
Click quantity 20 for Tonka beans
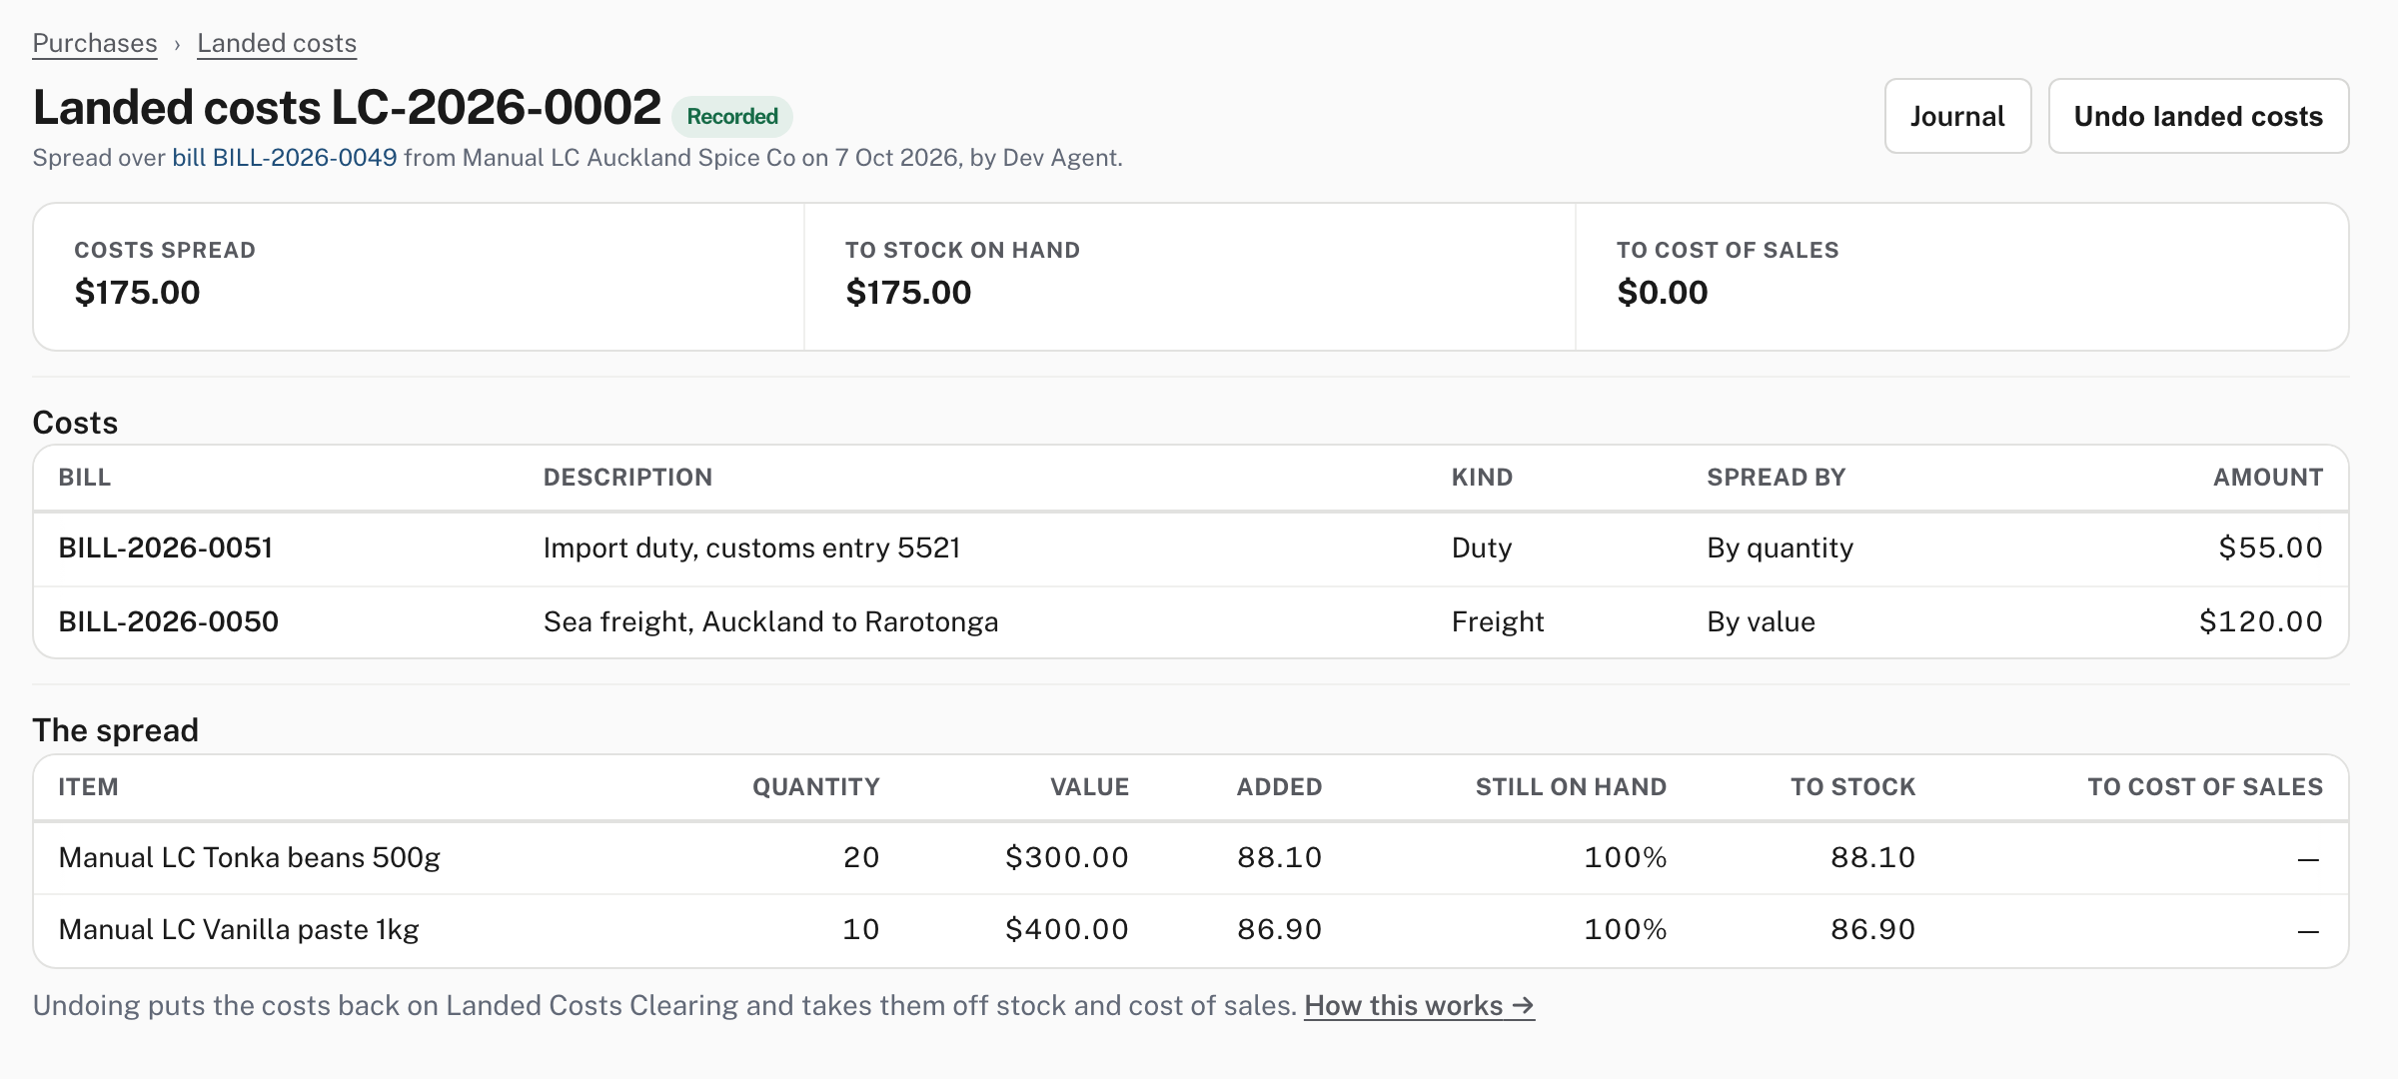(861, 857)
